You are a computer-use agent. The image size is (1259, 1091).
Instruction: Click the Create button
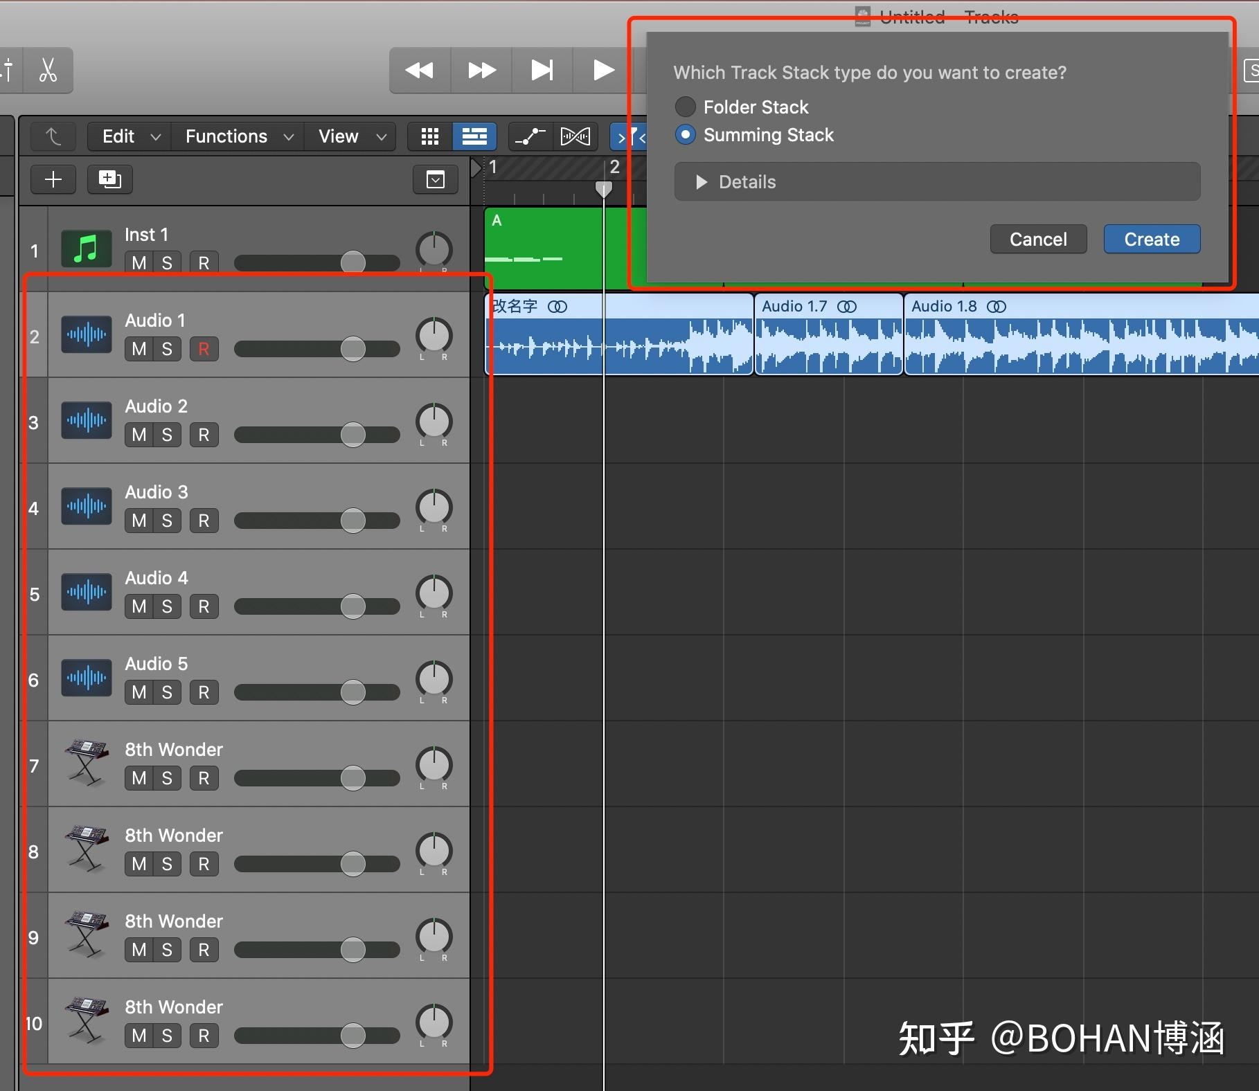point(1151,239)
